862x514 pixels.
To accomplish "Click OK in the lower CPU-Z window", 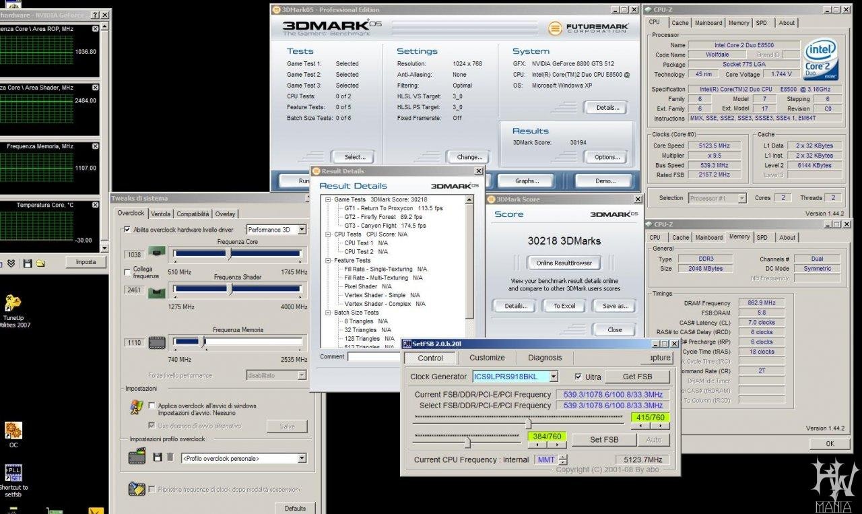I will (x=830, y=443).
